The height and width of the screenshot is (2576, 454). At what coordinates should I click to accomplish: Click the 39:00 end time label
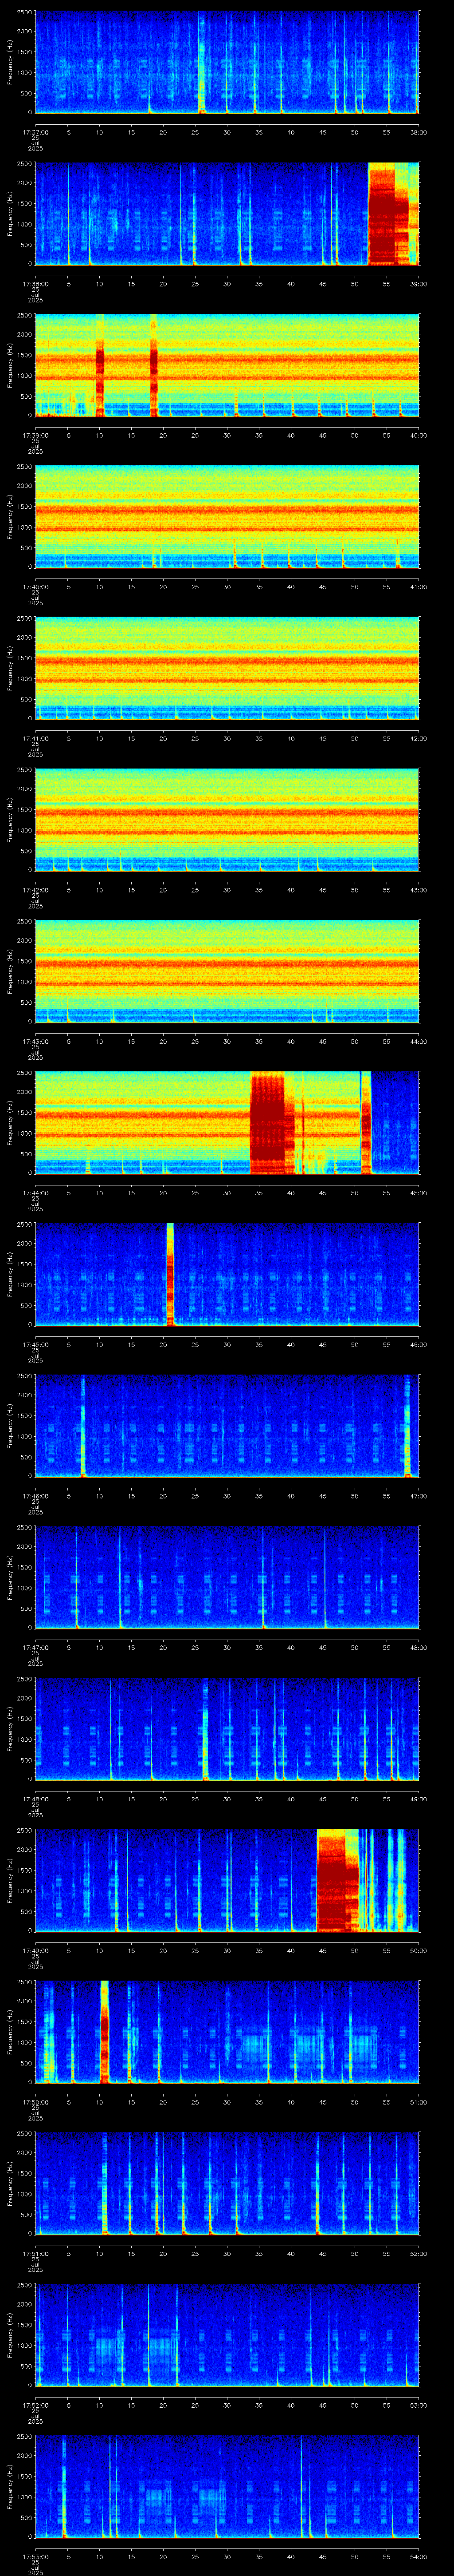coord(418,284)
